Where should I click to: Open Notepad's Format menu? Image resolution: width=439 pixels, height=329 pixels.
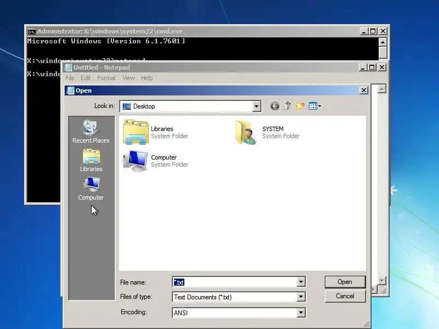(x=106, y=78)
